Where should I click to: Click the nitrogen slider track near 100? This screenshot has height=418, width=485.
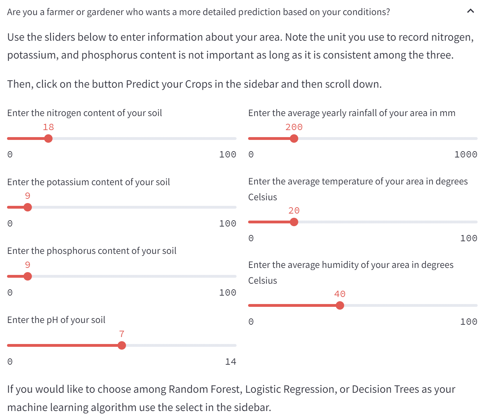[x=233, y=139]
